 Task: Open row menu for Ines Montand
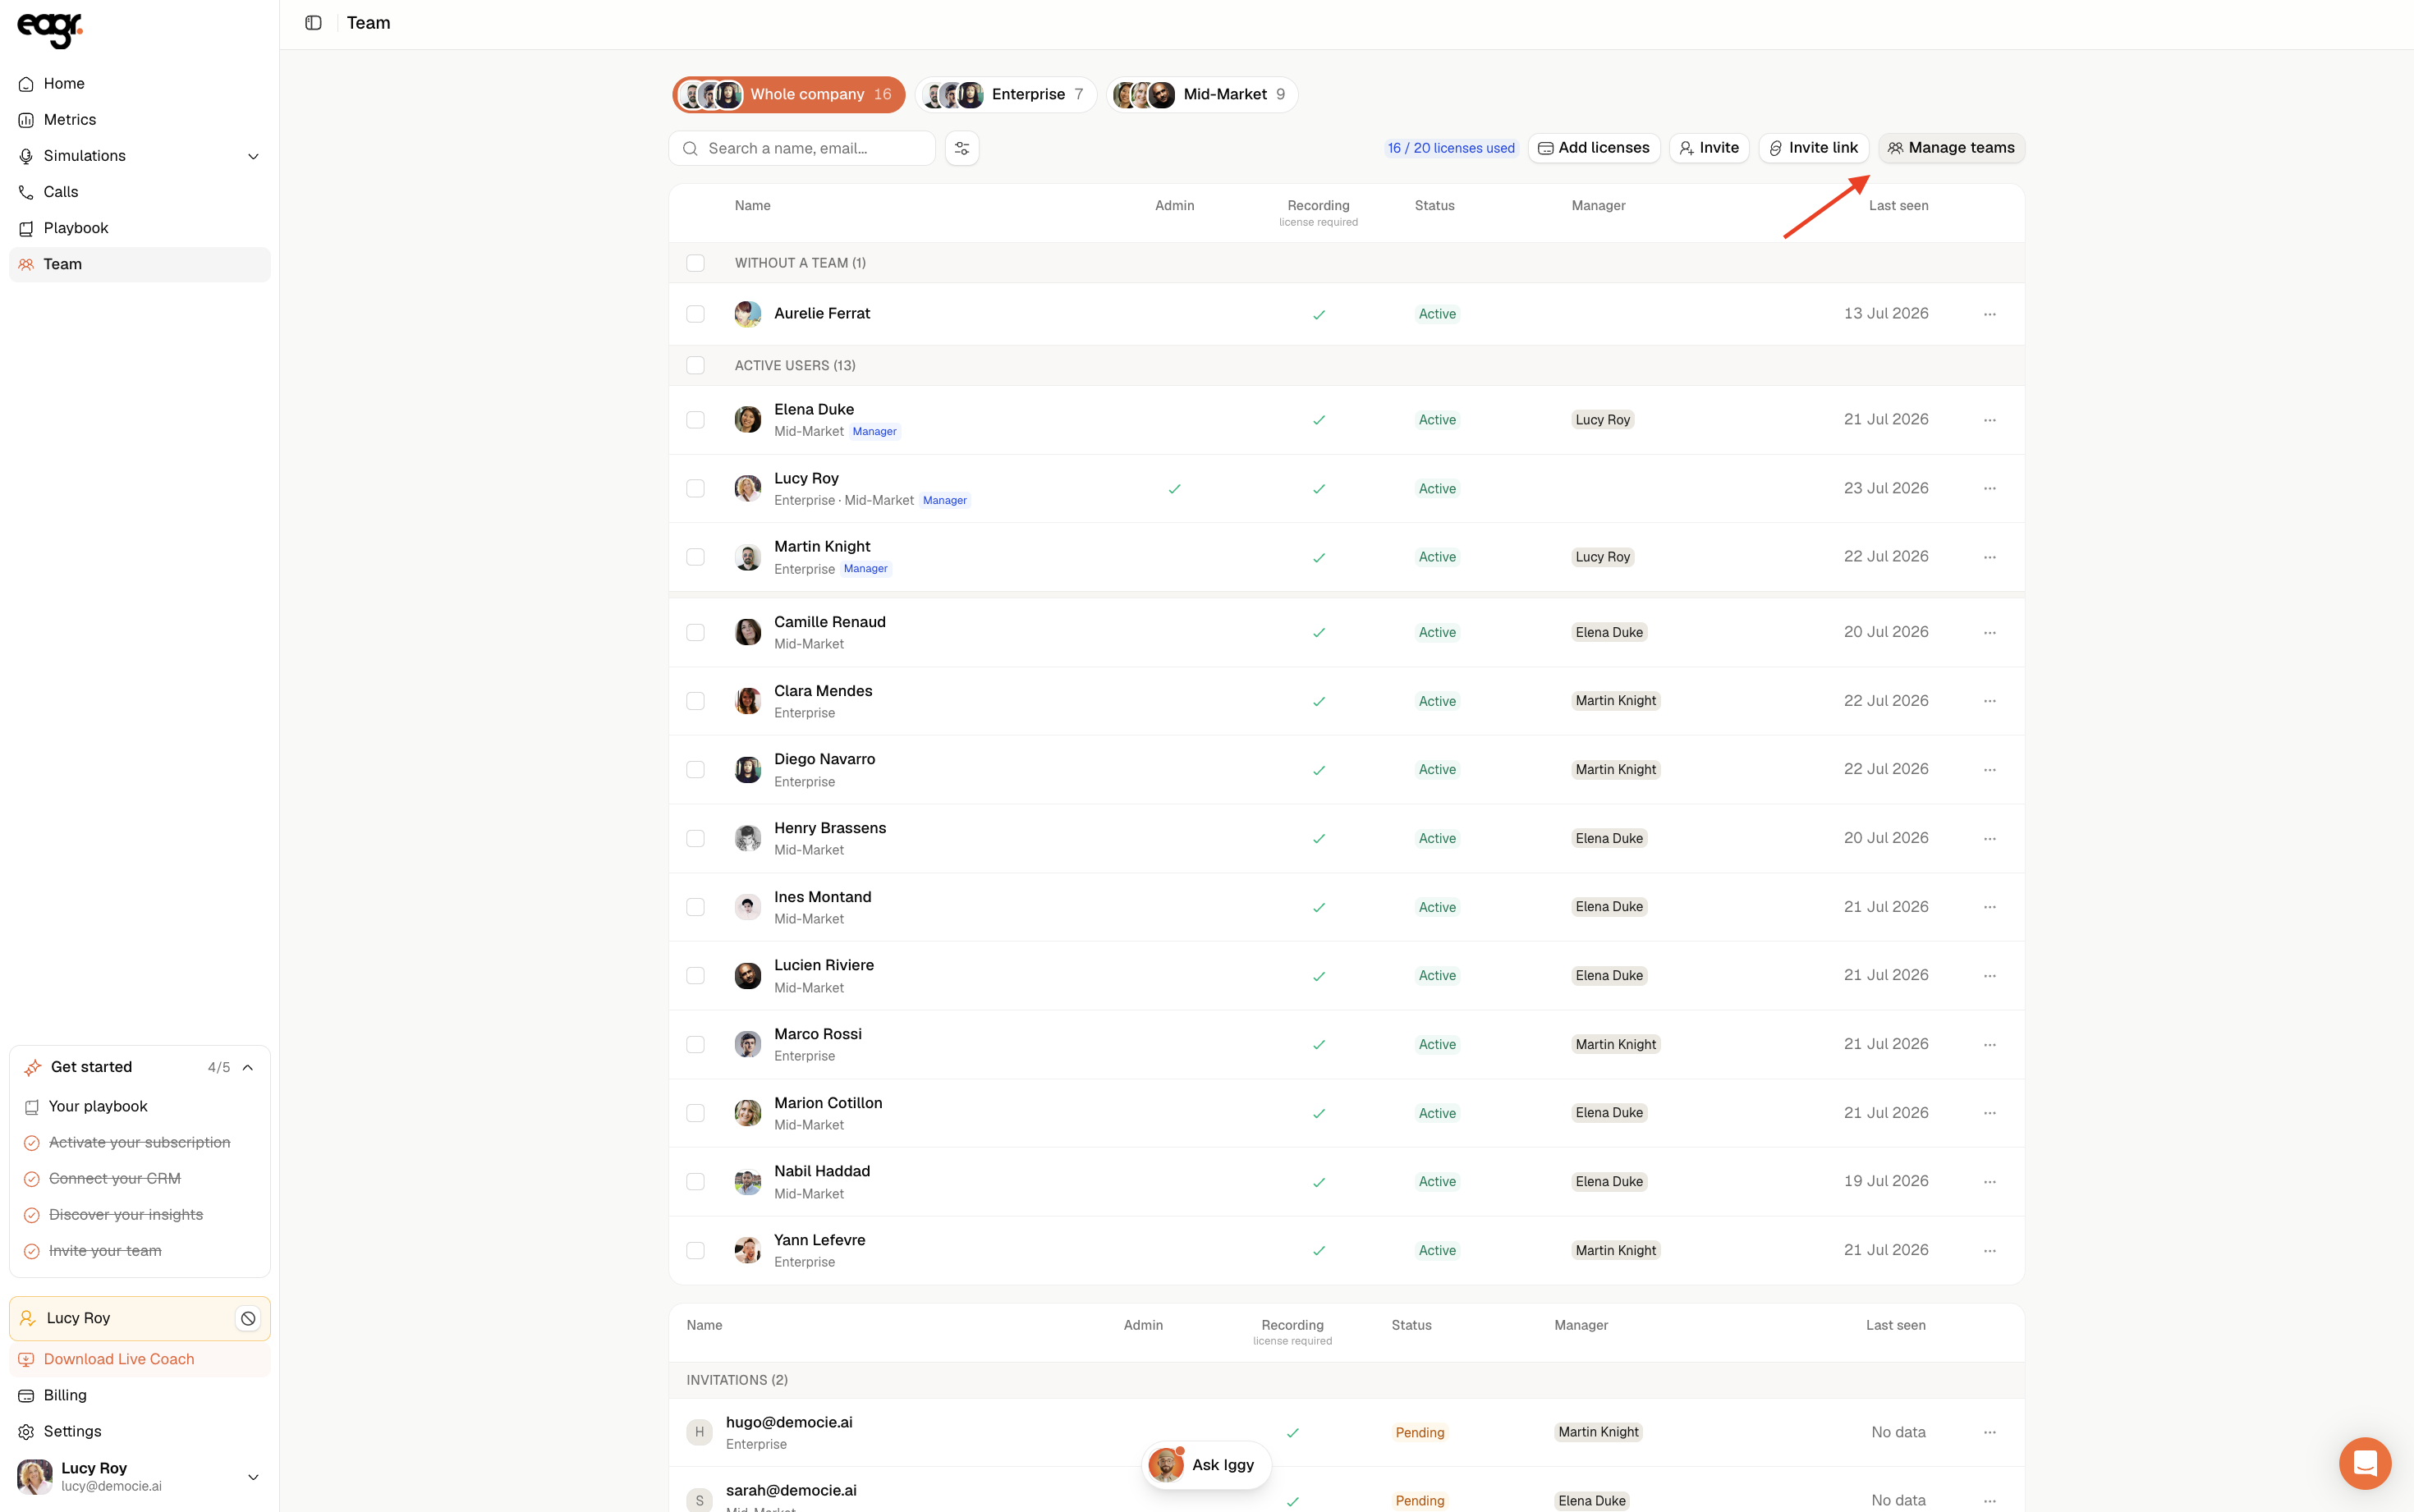click(x=1989, y=907)
